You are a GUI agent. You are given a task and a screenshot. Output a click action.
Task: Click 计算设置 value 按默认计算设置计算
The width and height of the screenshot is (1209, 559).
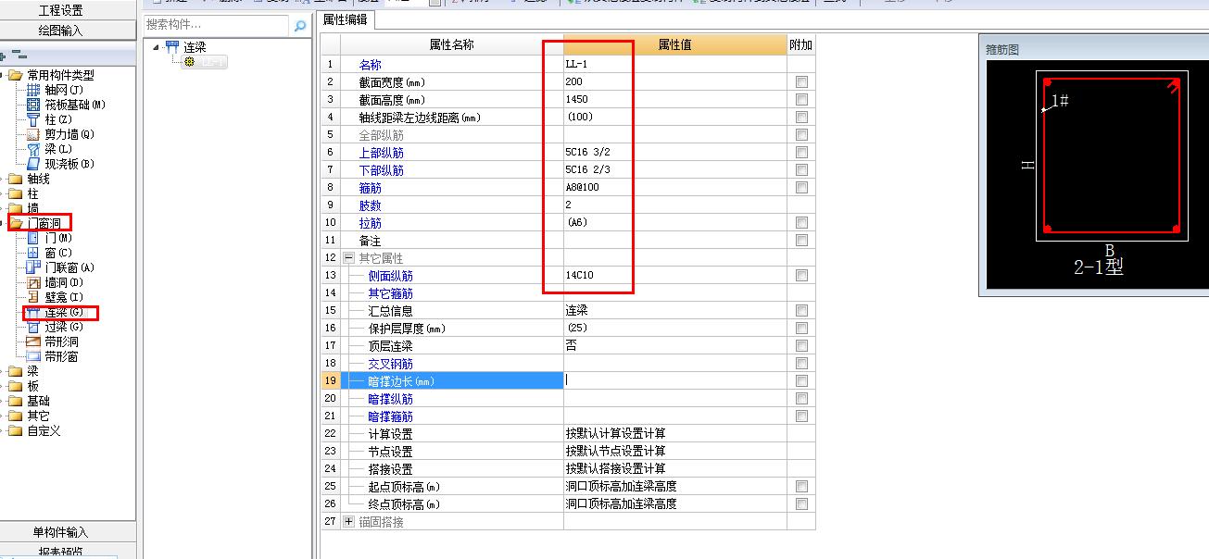615,434
